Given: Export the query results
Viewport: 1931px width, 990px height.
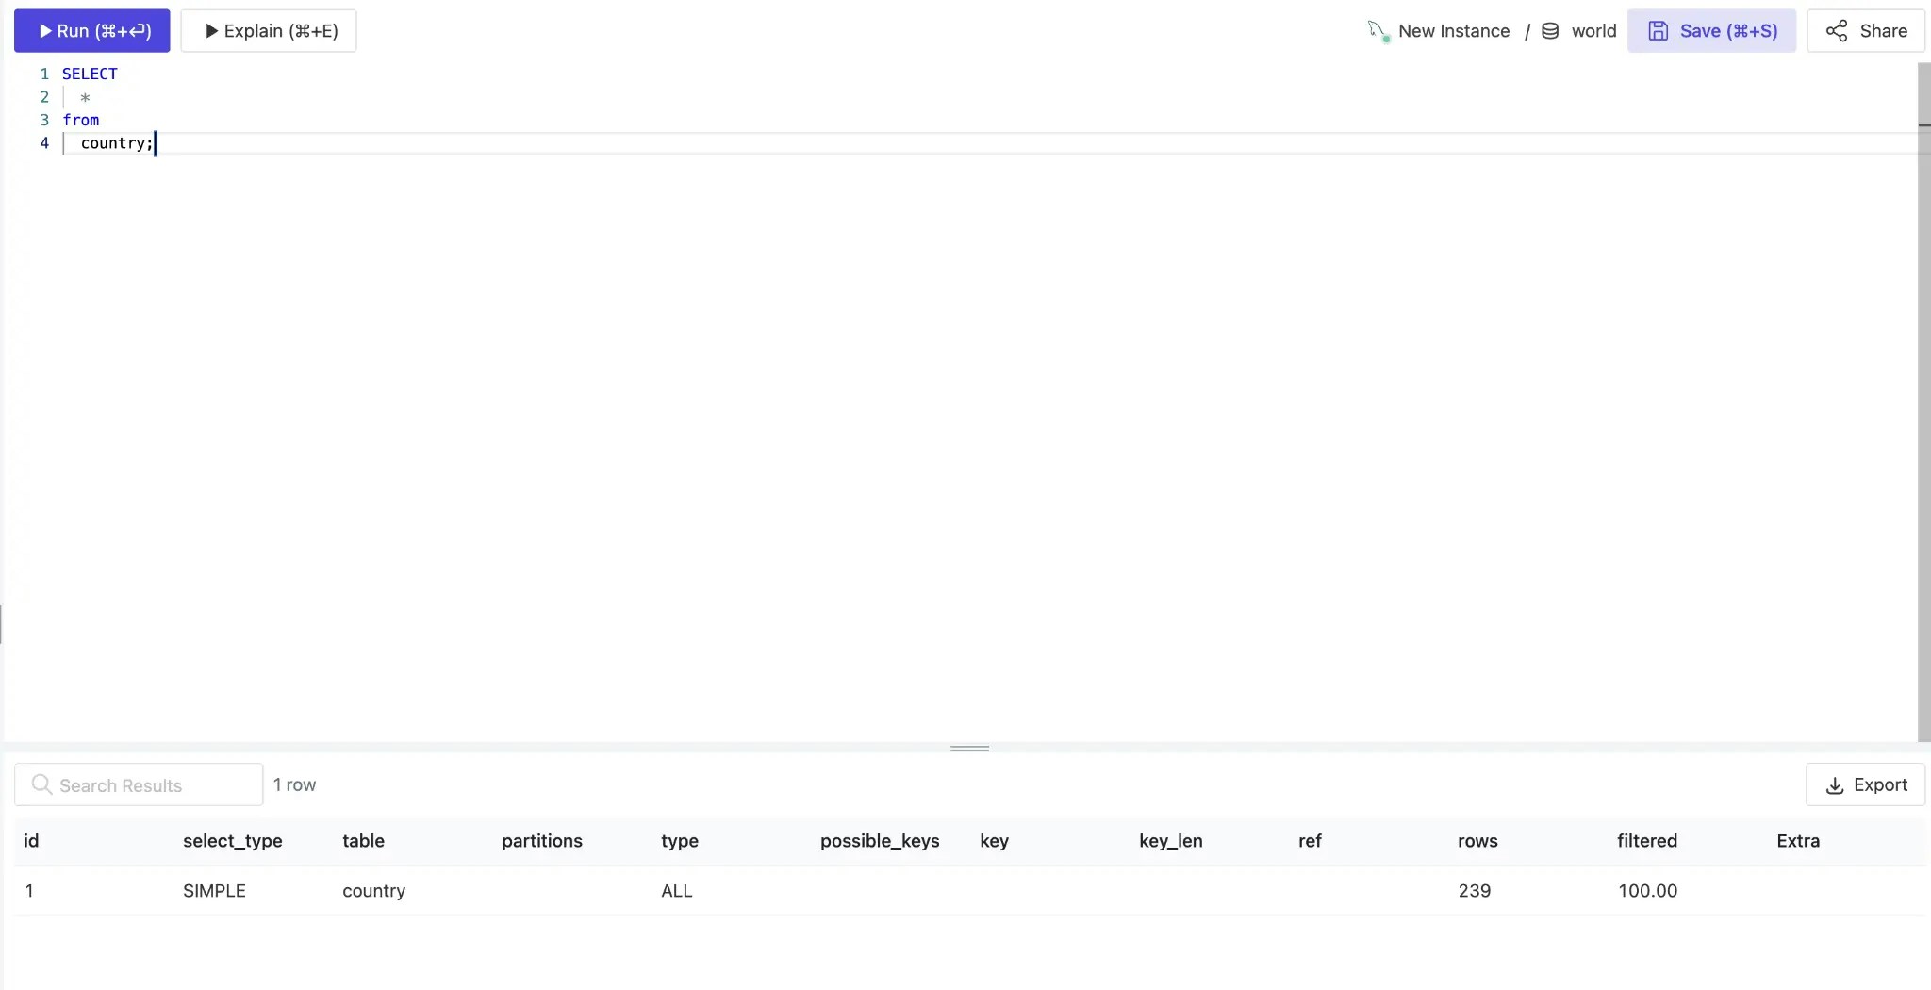Looking at the screenshot, I should point(1865,784).
